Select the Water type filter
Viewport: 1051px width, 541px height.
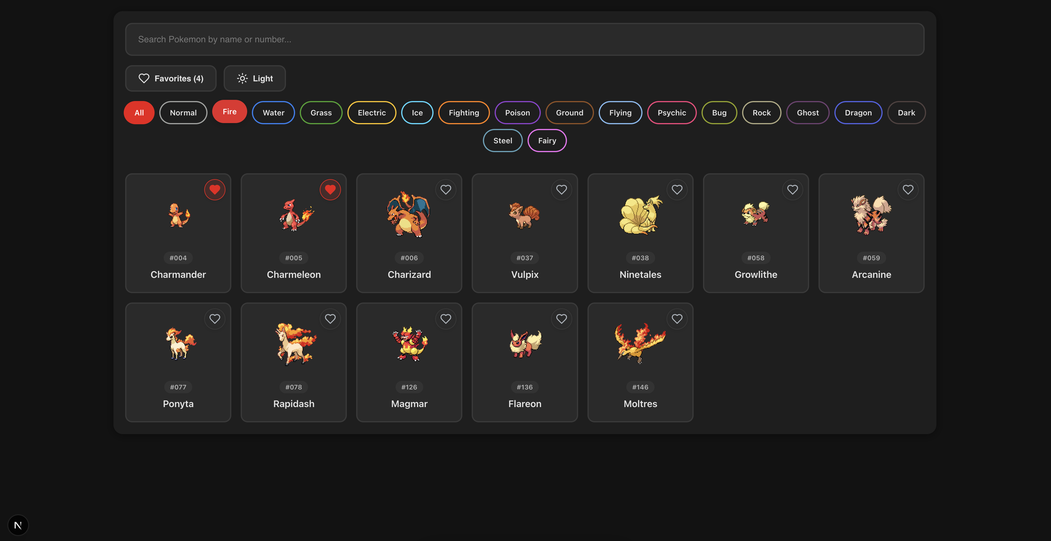[273, 112]
